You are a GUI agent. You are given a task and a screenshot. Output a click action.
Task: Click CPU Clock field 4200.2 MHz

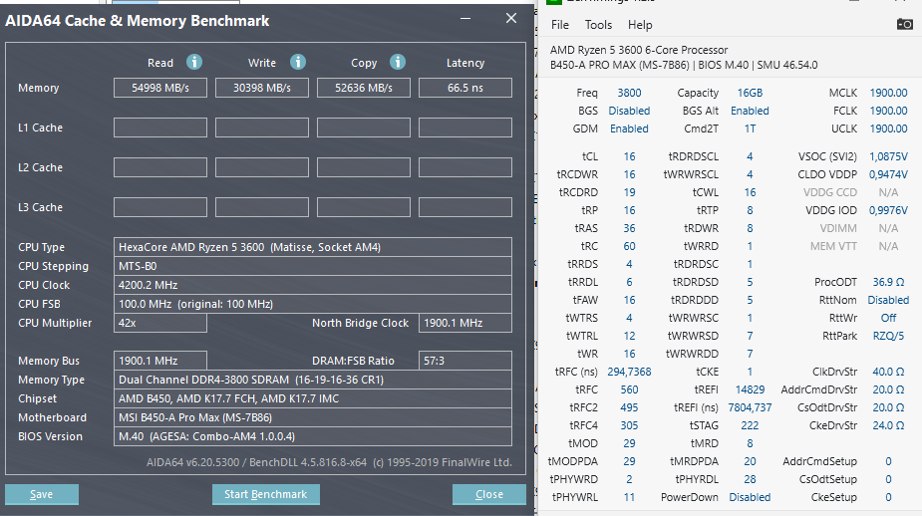tap(313, 285)
